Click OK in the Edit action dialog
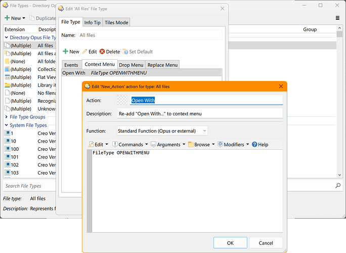 pos(230,243)
